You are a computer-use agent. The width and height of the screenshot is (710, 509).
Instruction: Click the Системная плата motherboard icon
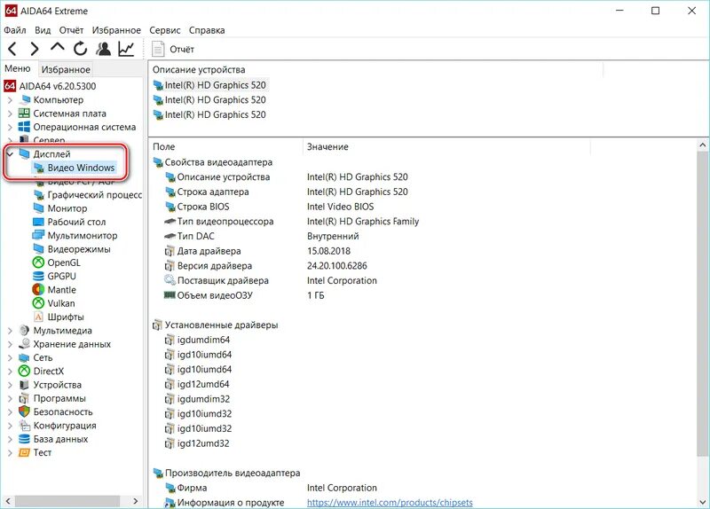(24, 114)
